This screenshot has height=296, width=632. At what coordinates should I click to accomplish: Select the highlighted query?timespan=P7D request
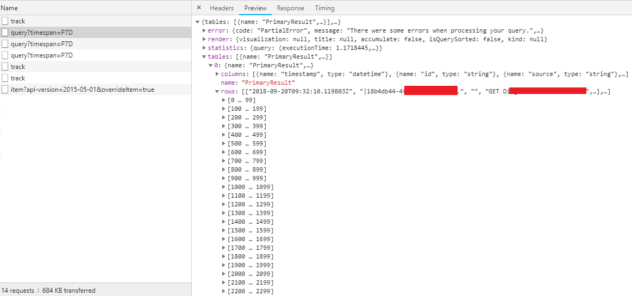pos(96,33)
